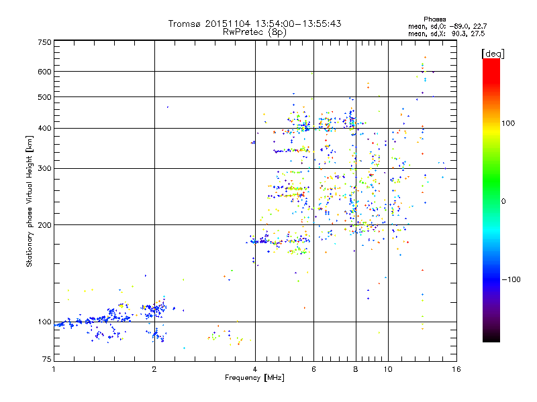The height and width of the screenshot is (402, 537).
Task: Click the x-axis tick label '2'
Action: click(154, 369)
